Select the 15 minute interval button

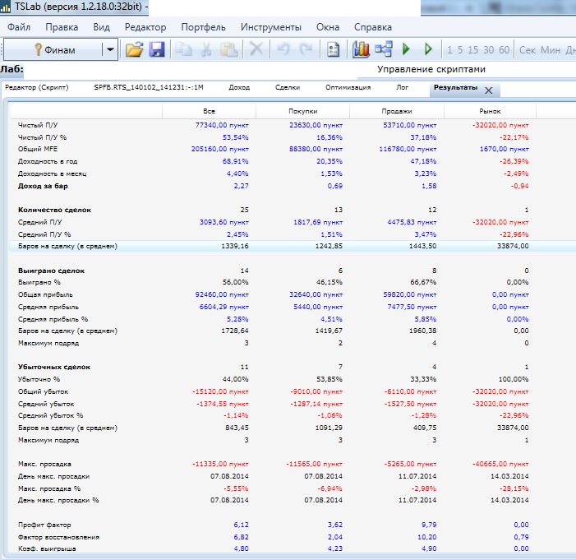473,50
